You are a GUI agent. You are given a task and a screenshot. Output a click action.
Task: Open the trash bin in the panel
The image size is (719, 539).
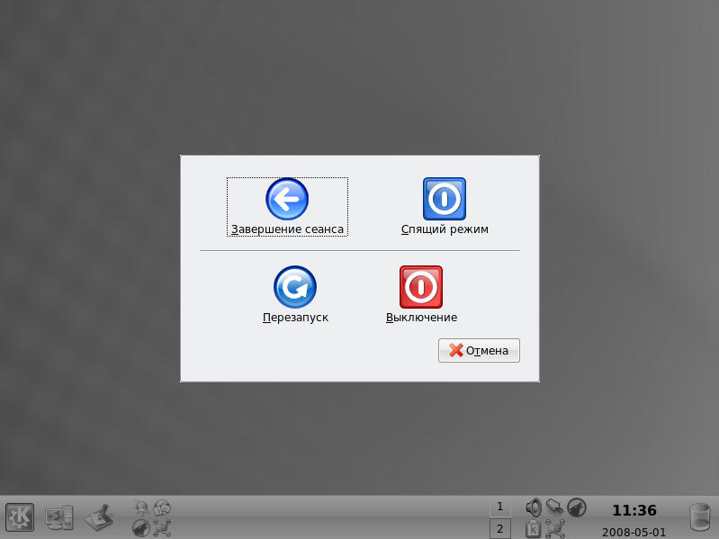tap(700, 517)
